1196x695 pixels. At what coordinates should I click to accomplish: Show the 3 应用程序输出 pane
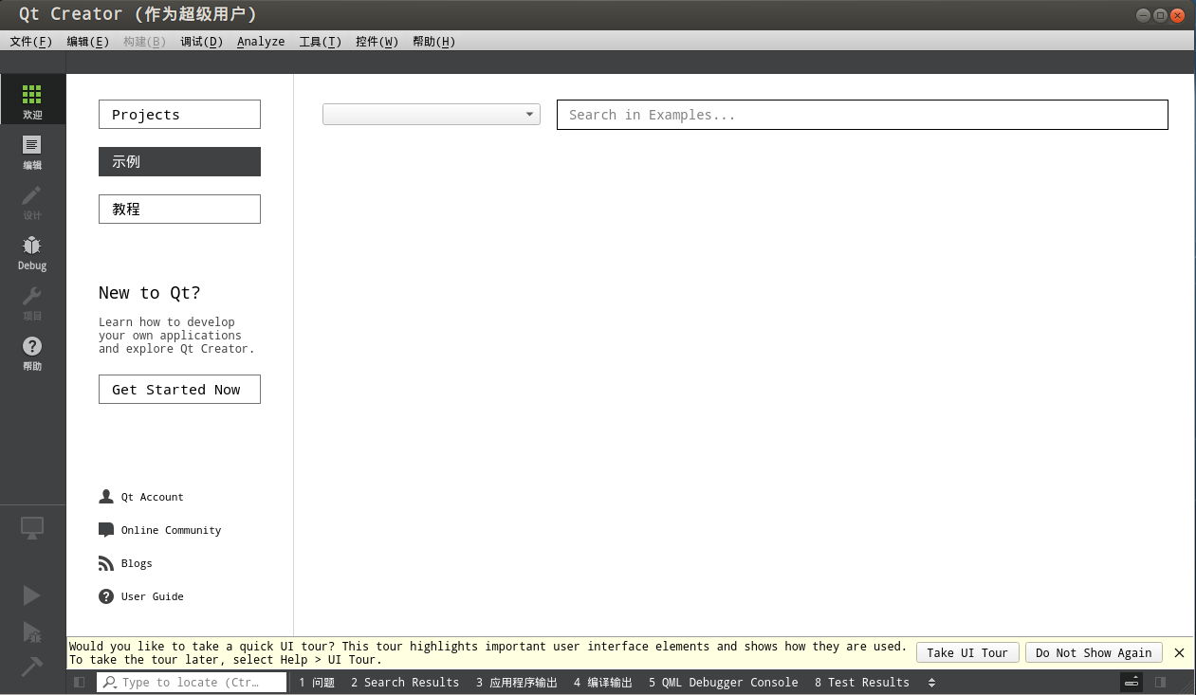[x=517, y=683]
